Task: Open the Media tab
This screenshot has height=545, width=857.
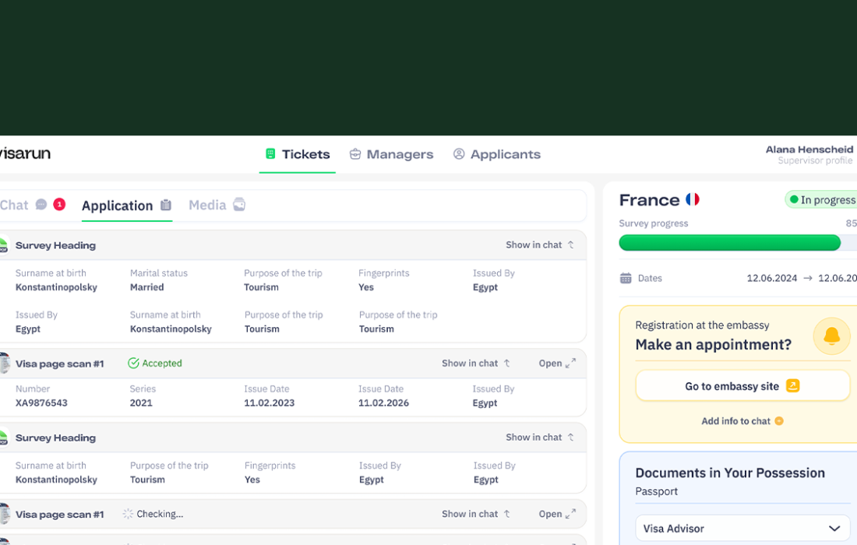Action: coord(207,206)
